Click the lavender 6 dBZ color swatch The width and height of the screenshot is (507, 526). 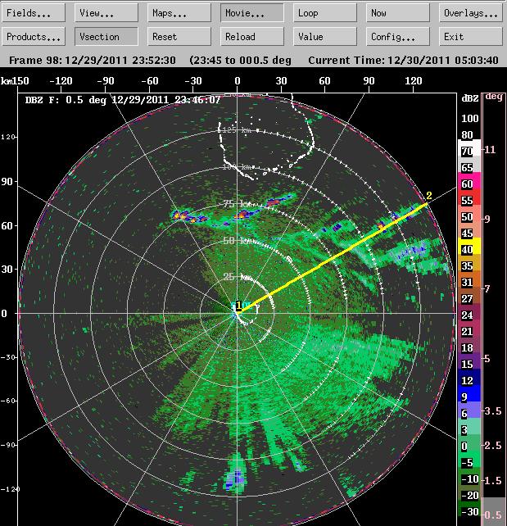pos(469,410)
